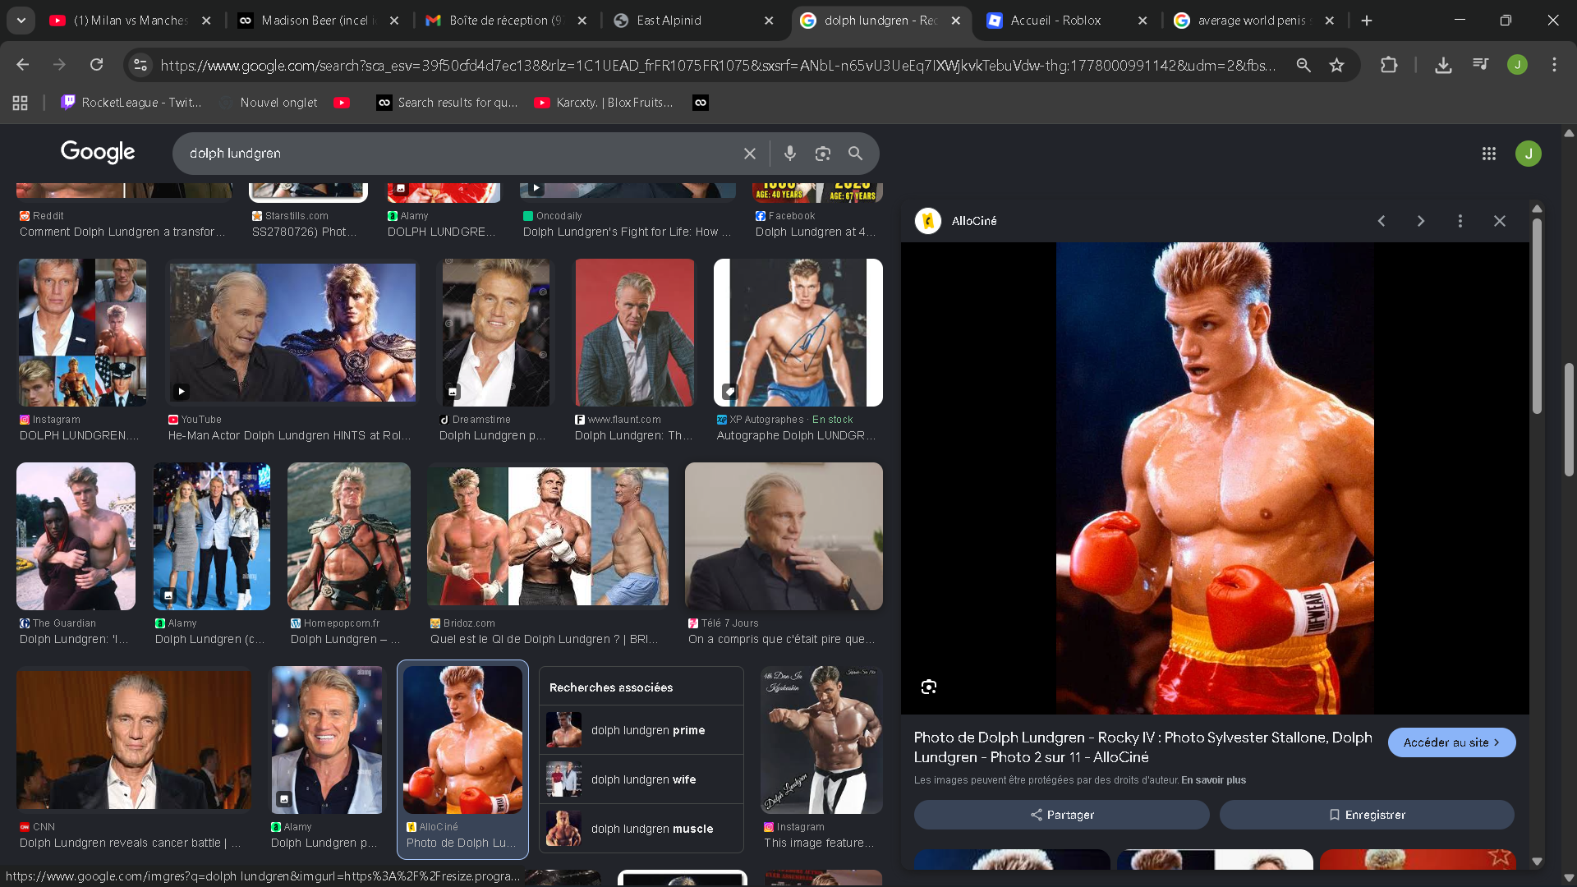View site information icon in address bar
The width and height of the screenshot is (1577, 887).
(140, 65)
